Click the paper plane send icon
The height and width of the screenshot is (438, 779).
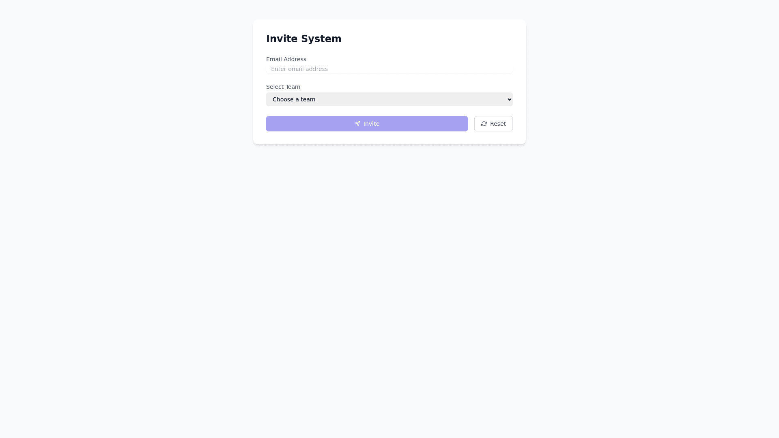click(357, 124)
